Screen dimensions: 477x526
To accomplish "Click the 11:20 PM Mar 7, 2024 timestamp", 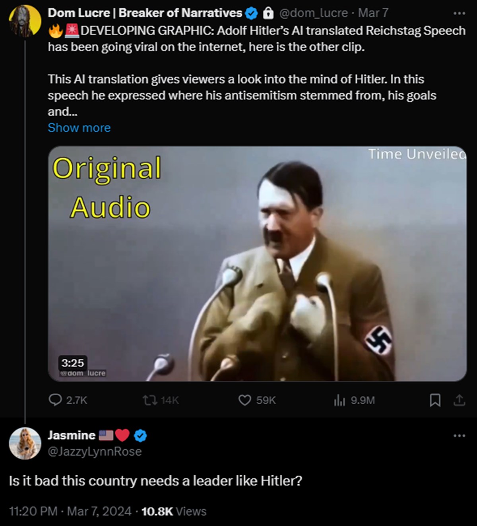I will 70,511.
